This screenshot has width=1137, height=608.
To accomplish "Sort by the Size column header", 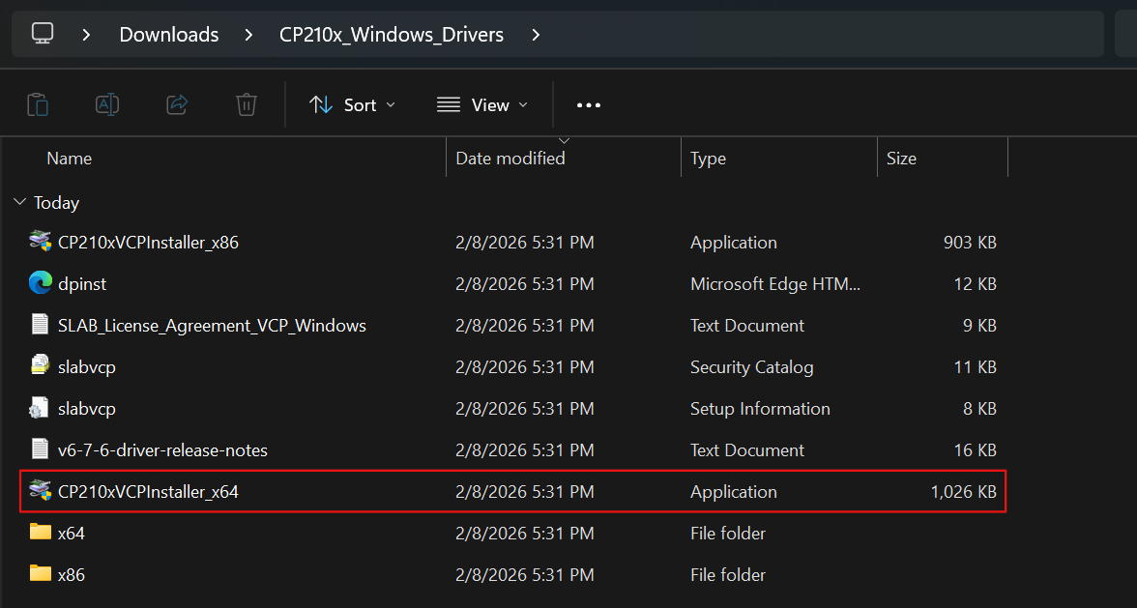I will click(901, 159).
